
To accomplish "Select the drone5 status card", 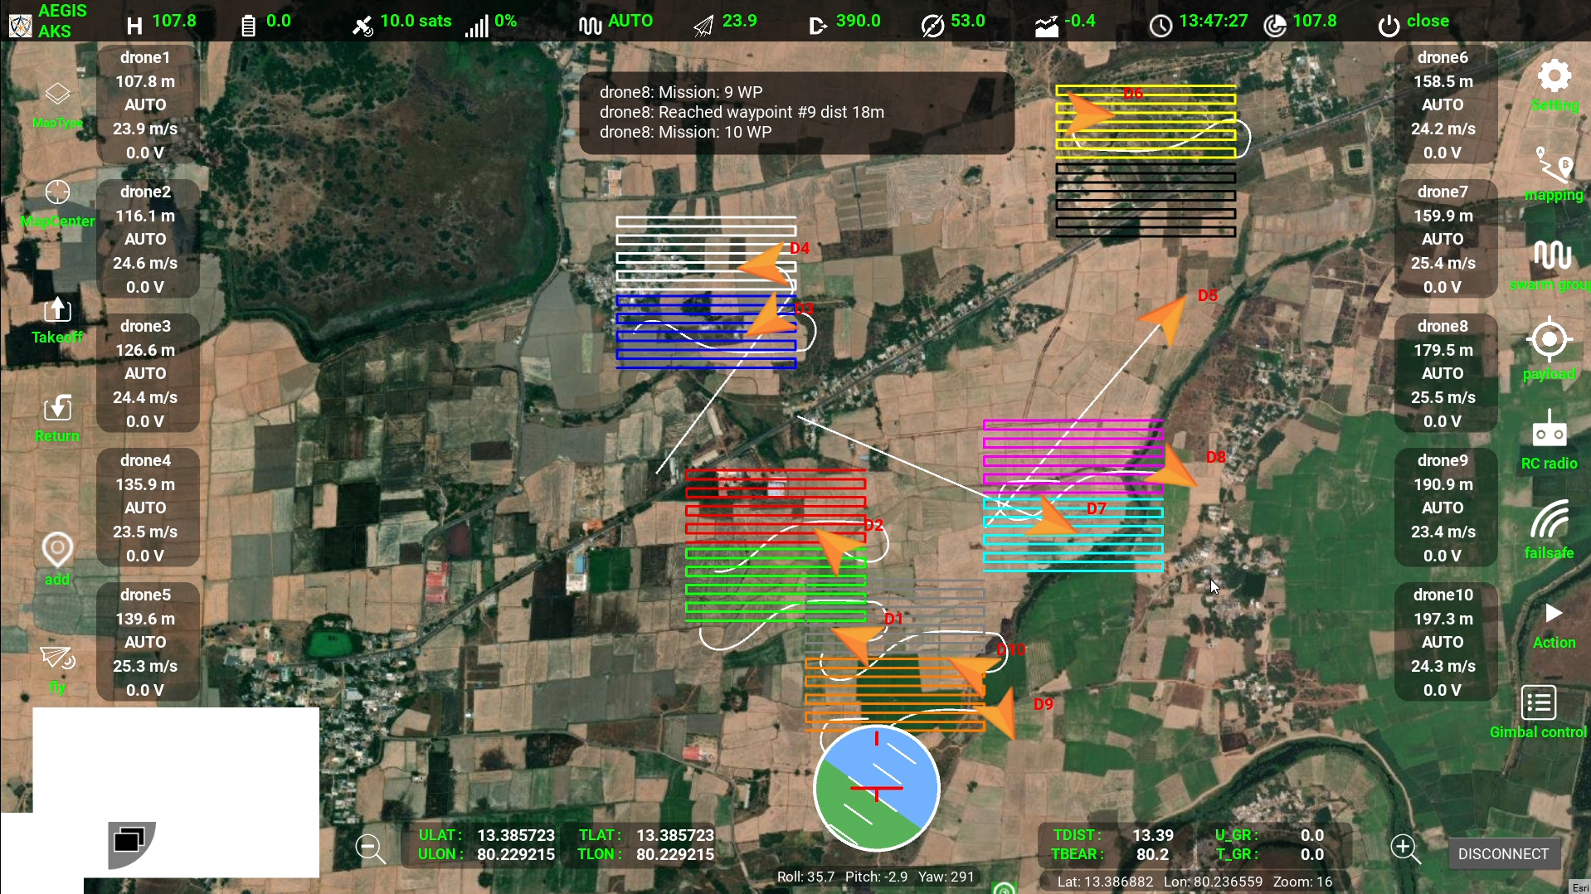I will tap(148, 642).
